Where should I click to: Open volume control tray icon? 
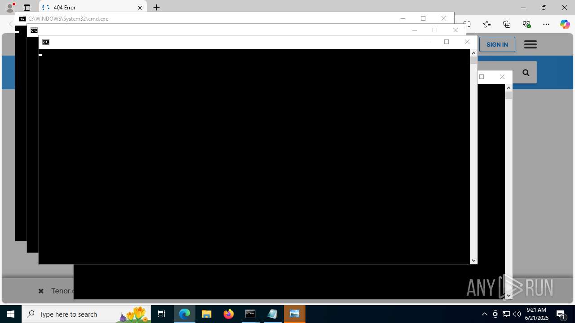[x=517, y=314]
